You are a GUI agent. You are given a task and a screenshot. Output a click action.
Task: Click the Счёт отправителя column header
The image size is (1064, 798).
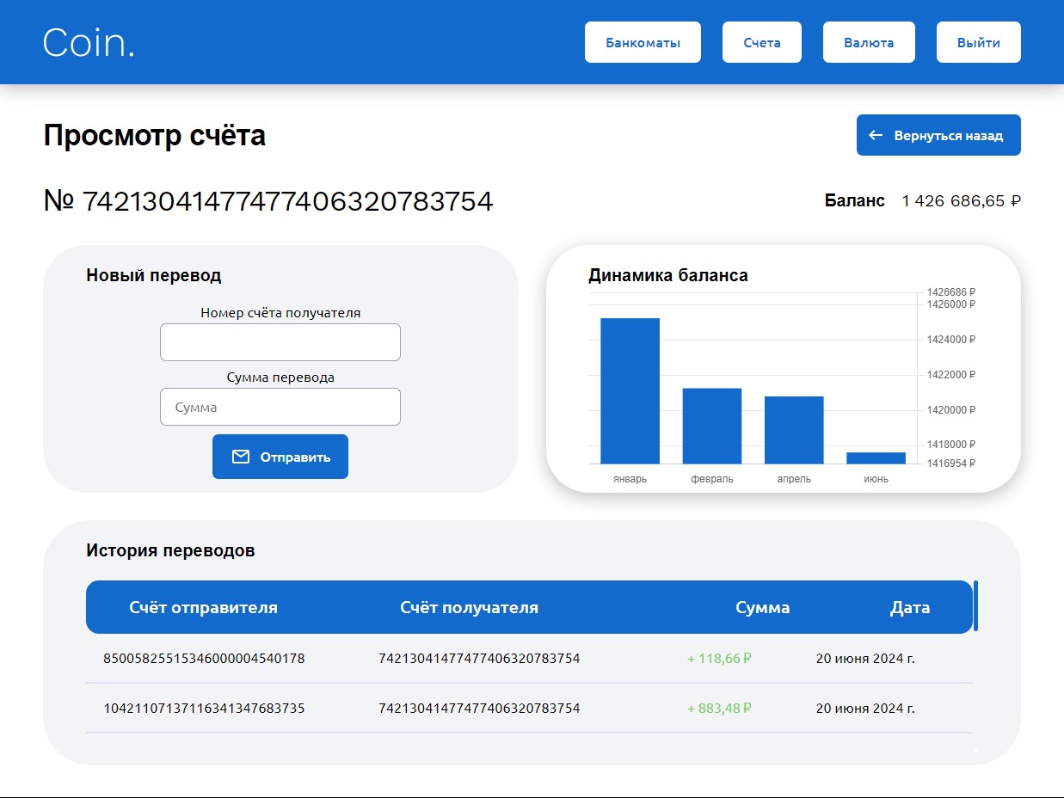tap(203, 607)
